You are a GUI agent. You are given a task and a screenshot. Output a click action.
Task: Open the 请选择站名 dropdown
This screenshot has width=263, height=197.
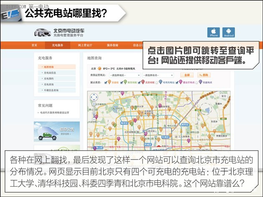158,75
